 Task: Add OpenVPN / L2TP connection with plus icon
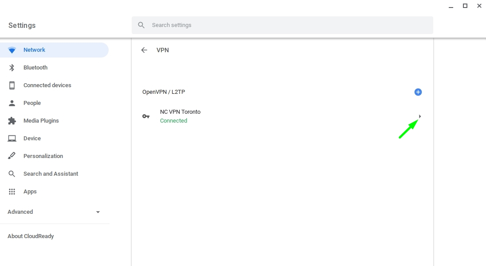click(x=418, y=92)
